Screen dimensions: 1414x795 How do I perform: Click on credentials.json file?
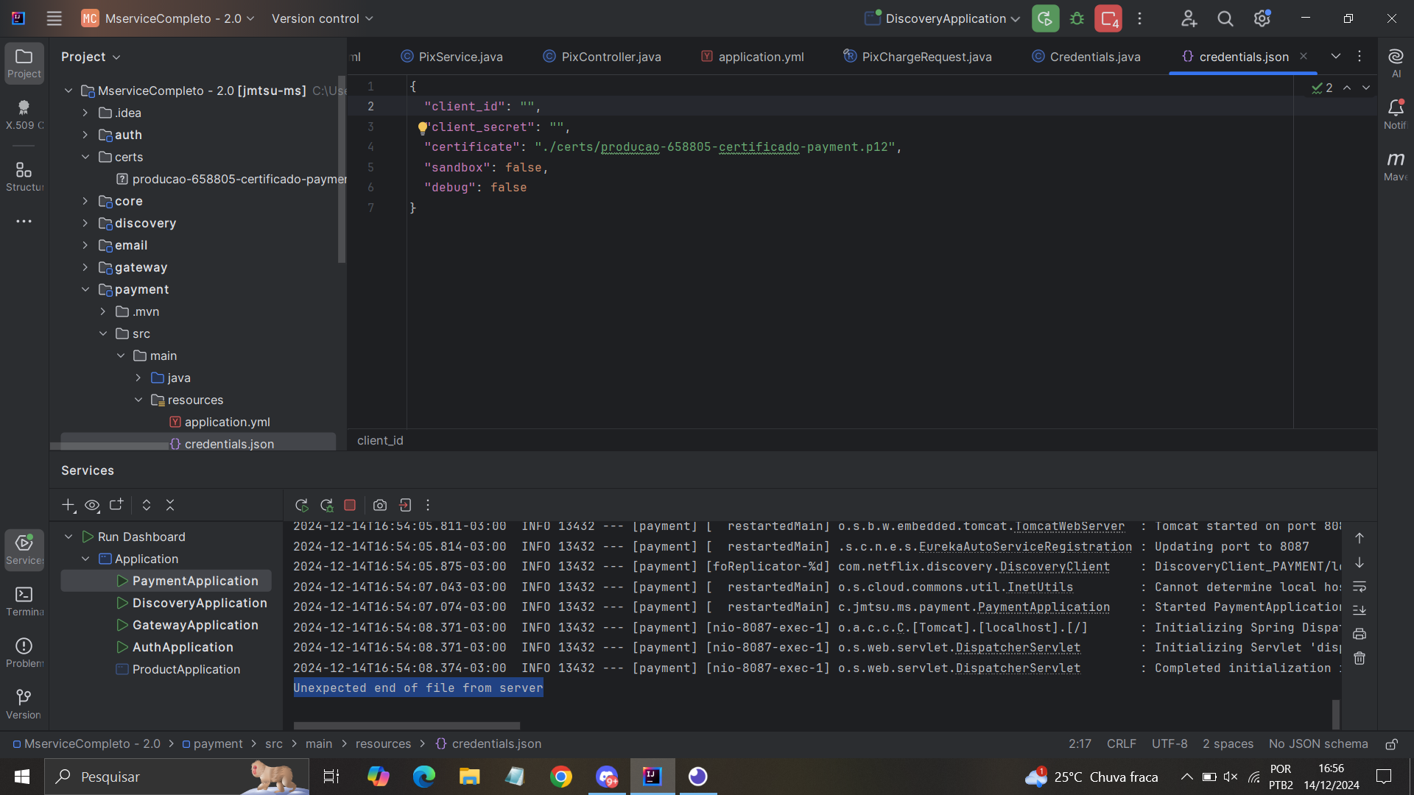click(229, 444)
